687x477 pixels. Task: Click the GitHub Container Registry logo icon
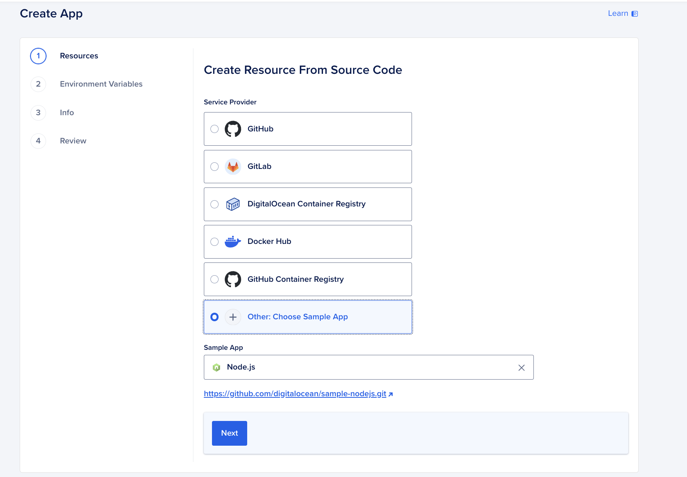tap(233, 279)
